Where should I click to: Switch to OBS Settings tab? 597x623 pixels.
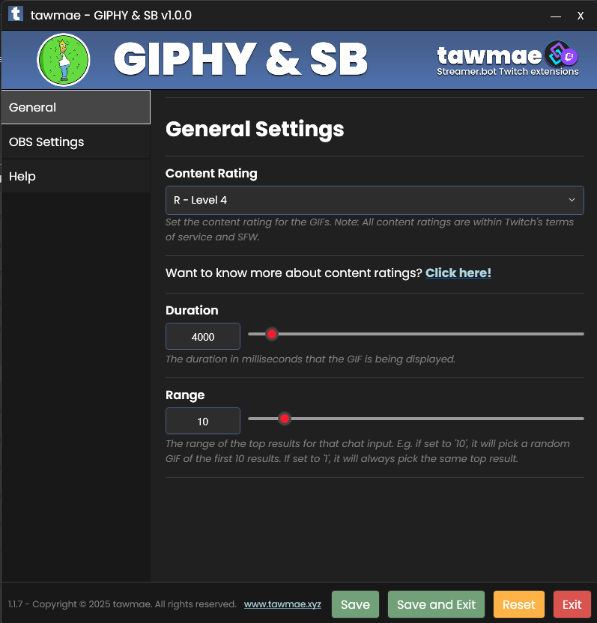[x=76, y=142]
